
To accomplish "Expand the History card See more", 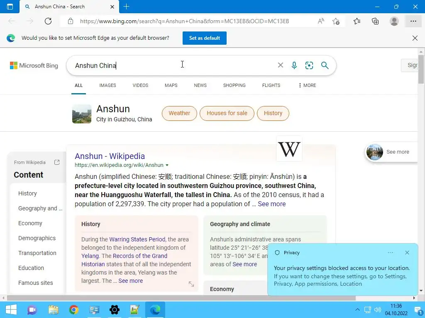I will pyautogui.click(x=131, y=281).
